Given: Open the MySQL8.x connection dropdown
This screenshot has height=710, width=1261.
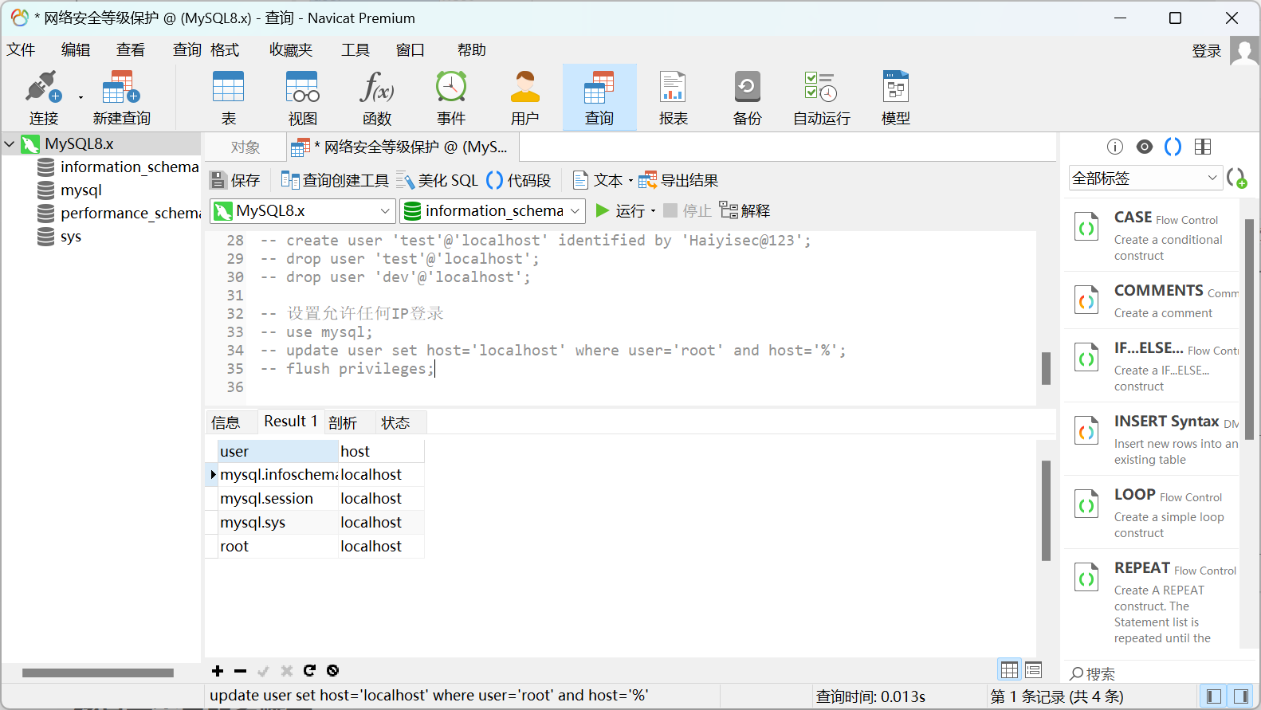Looking at the screenshot, I should coord(303,210).
